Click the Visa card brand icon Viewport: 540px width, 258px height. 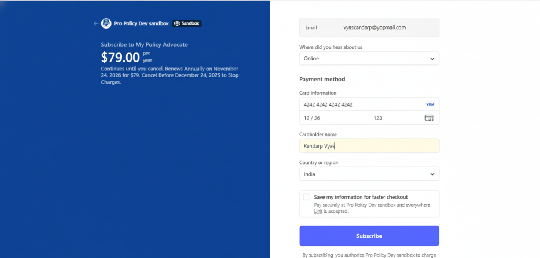430,104
